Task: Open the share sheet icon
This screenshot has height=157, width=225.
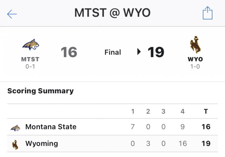Action: [x=207, y=13]
